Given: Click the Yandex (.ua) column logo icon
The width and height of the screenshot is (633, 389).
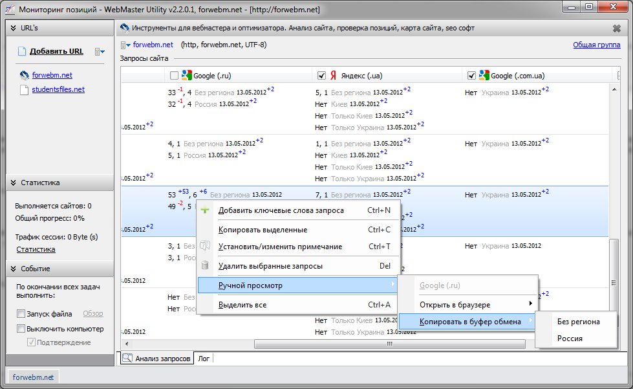Looking at the screenshot, I should [334, 75].
